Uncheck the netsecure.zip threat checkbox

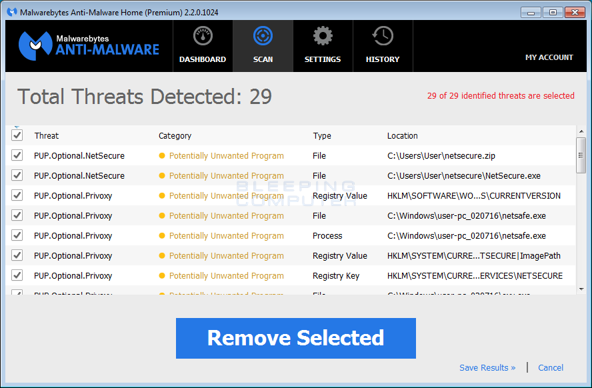[x=17, y=155]
